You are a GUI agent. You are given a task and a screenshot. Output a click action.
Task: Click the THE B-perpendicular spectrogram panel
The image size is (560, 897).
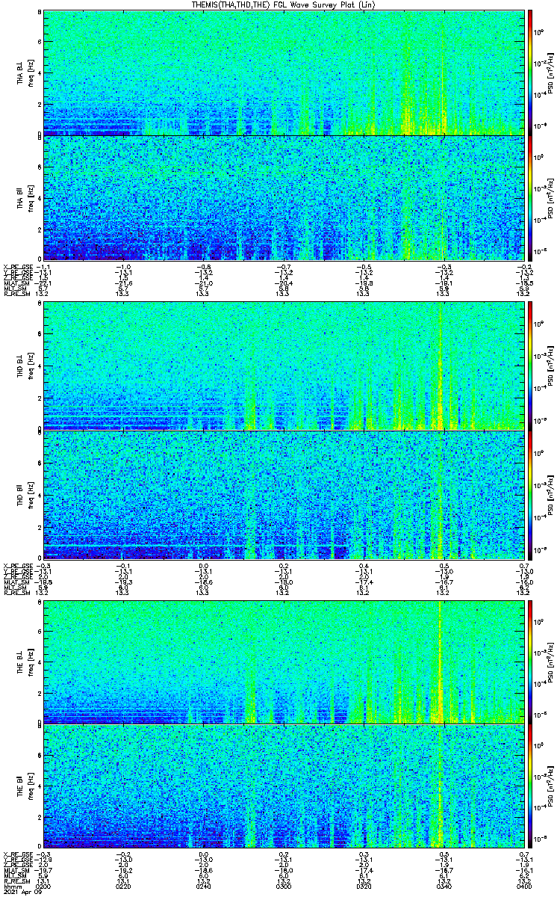point(284,662)
